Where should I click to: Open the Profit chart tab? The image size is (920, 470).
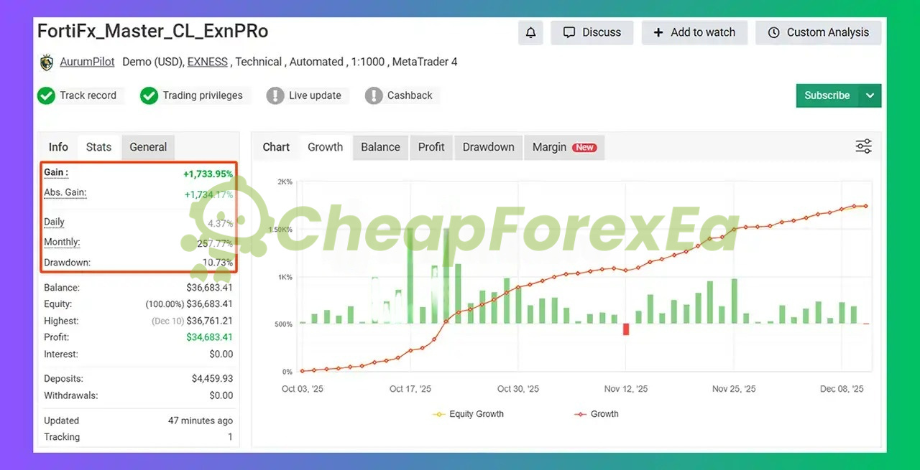click(431, 147)
